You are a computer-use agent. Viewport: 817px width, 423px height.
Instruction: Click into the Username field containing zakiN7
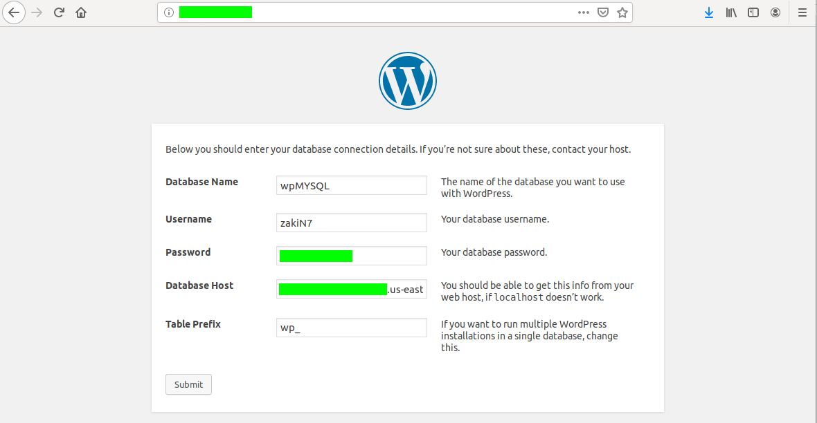pos(352,223)
